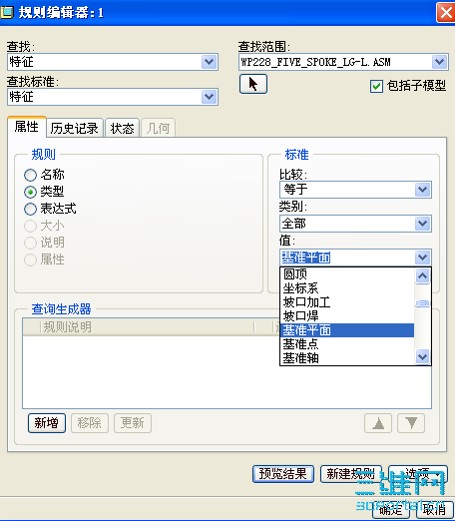Expand the 查找范围 assembly dropdown
Screen dimensions: 455x521
coord(343,62)
